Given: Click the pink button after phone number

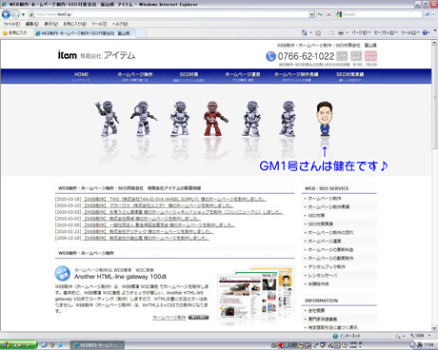Looking at the screenshot, I should point(370,56).
